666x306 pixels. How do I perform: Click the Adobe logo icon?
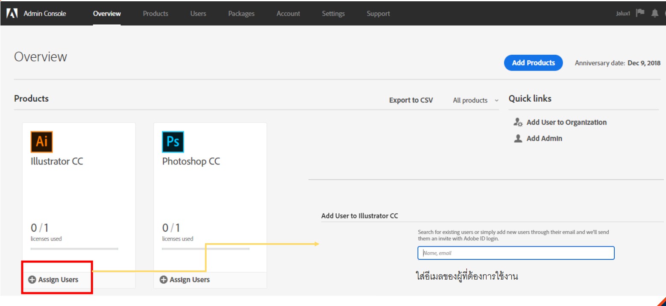[12, 13]
